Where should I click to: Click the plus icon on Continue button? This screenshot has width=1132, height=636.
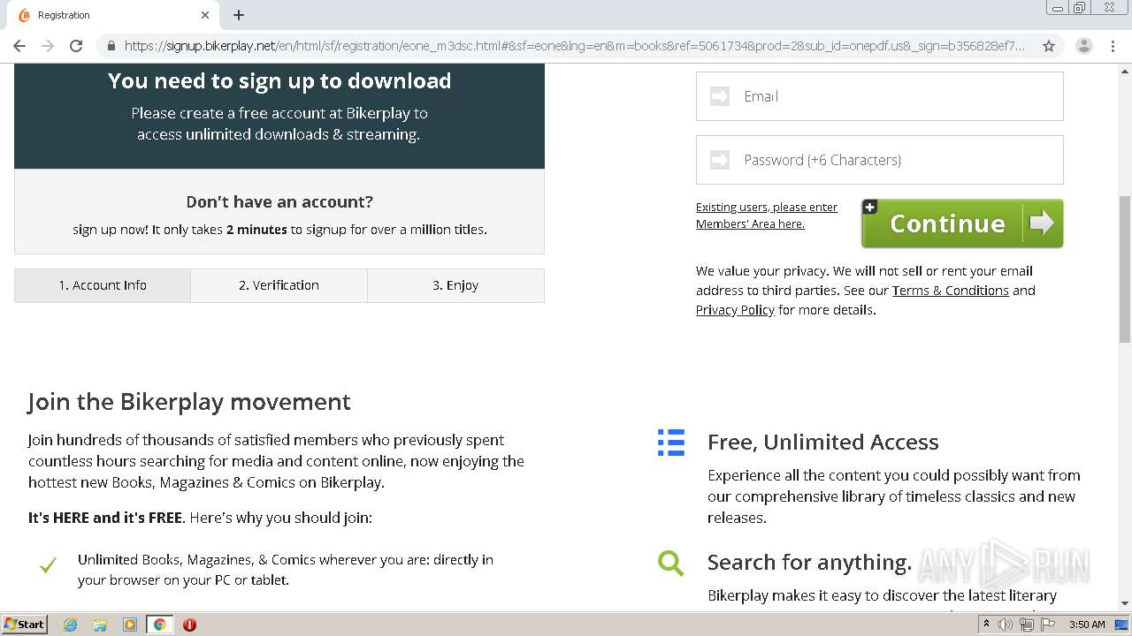click(x=870, y=207)
